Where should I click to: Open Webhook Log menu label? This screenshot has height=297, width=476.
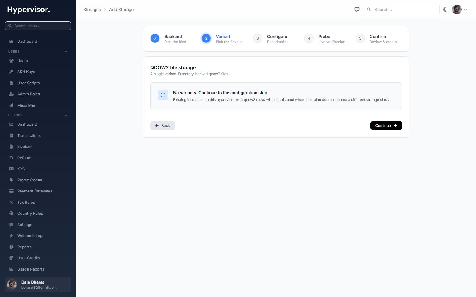coord(30,236)
